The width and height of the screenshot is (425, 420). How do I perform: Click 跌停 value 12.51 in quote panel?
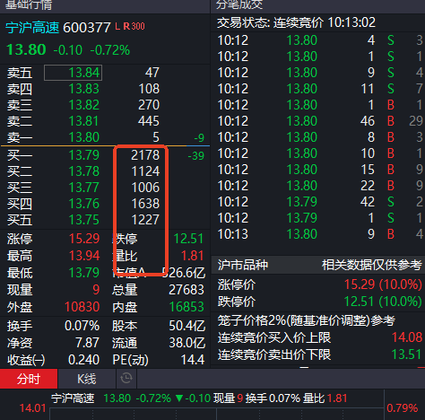click(188, 239)
